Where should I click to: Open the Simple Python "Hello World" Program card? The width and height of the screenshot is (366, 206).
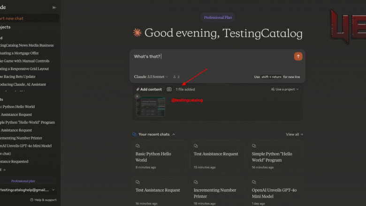(275, 156)
